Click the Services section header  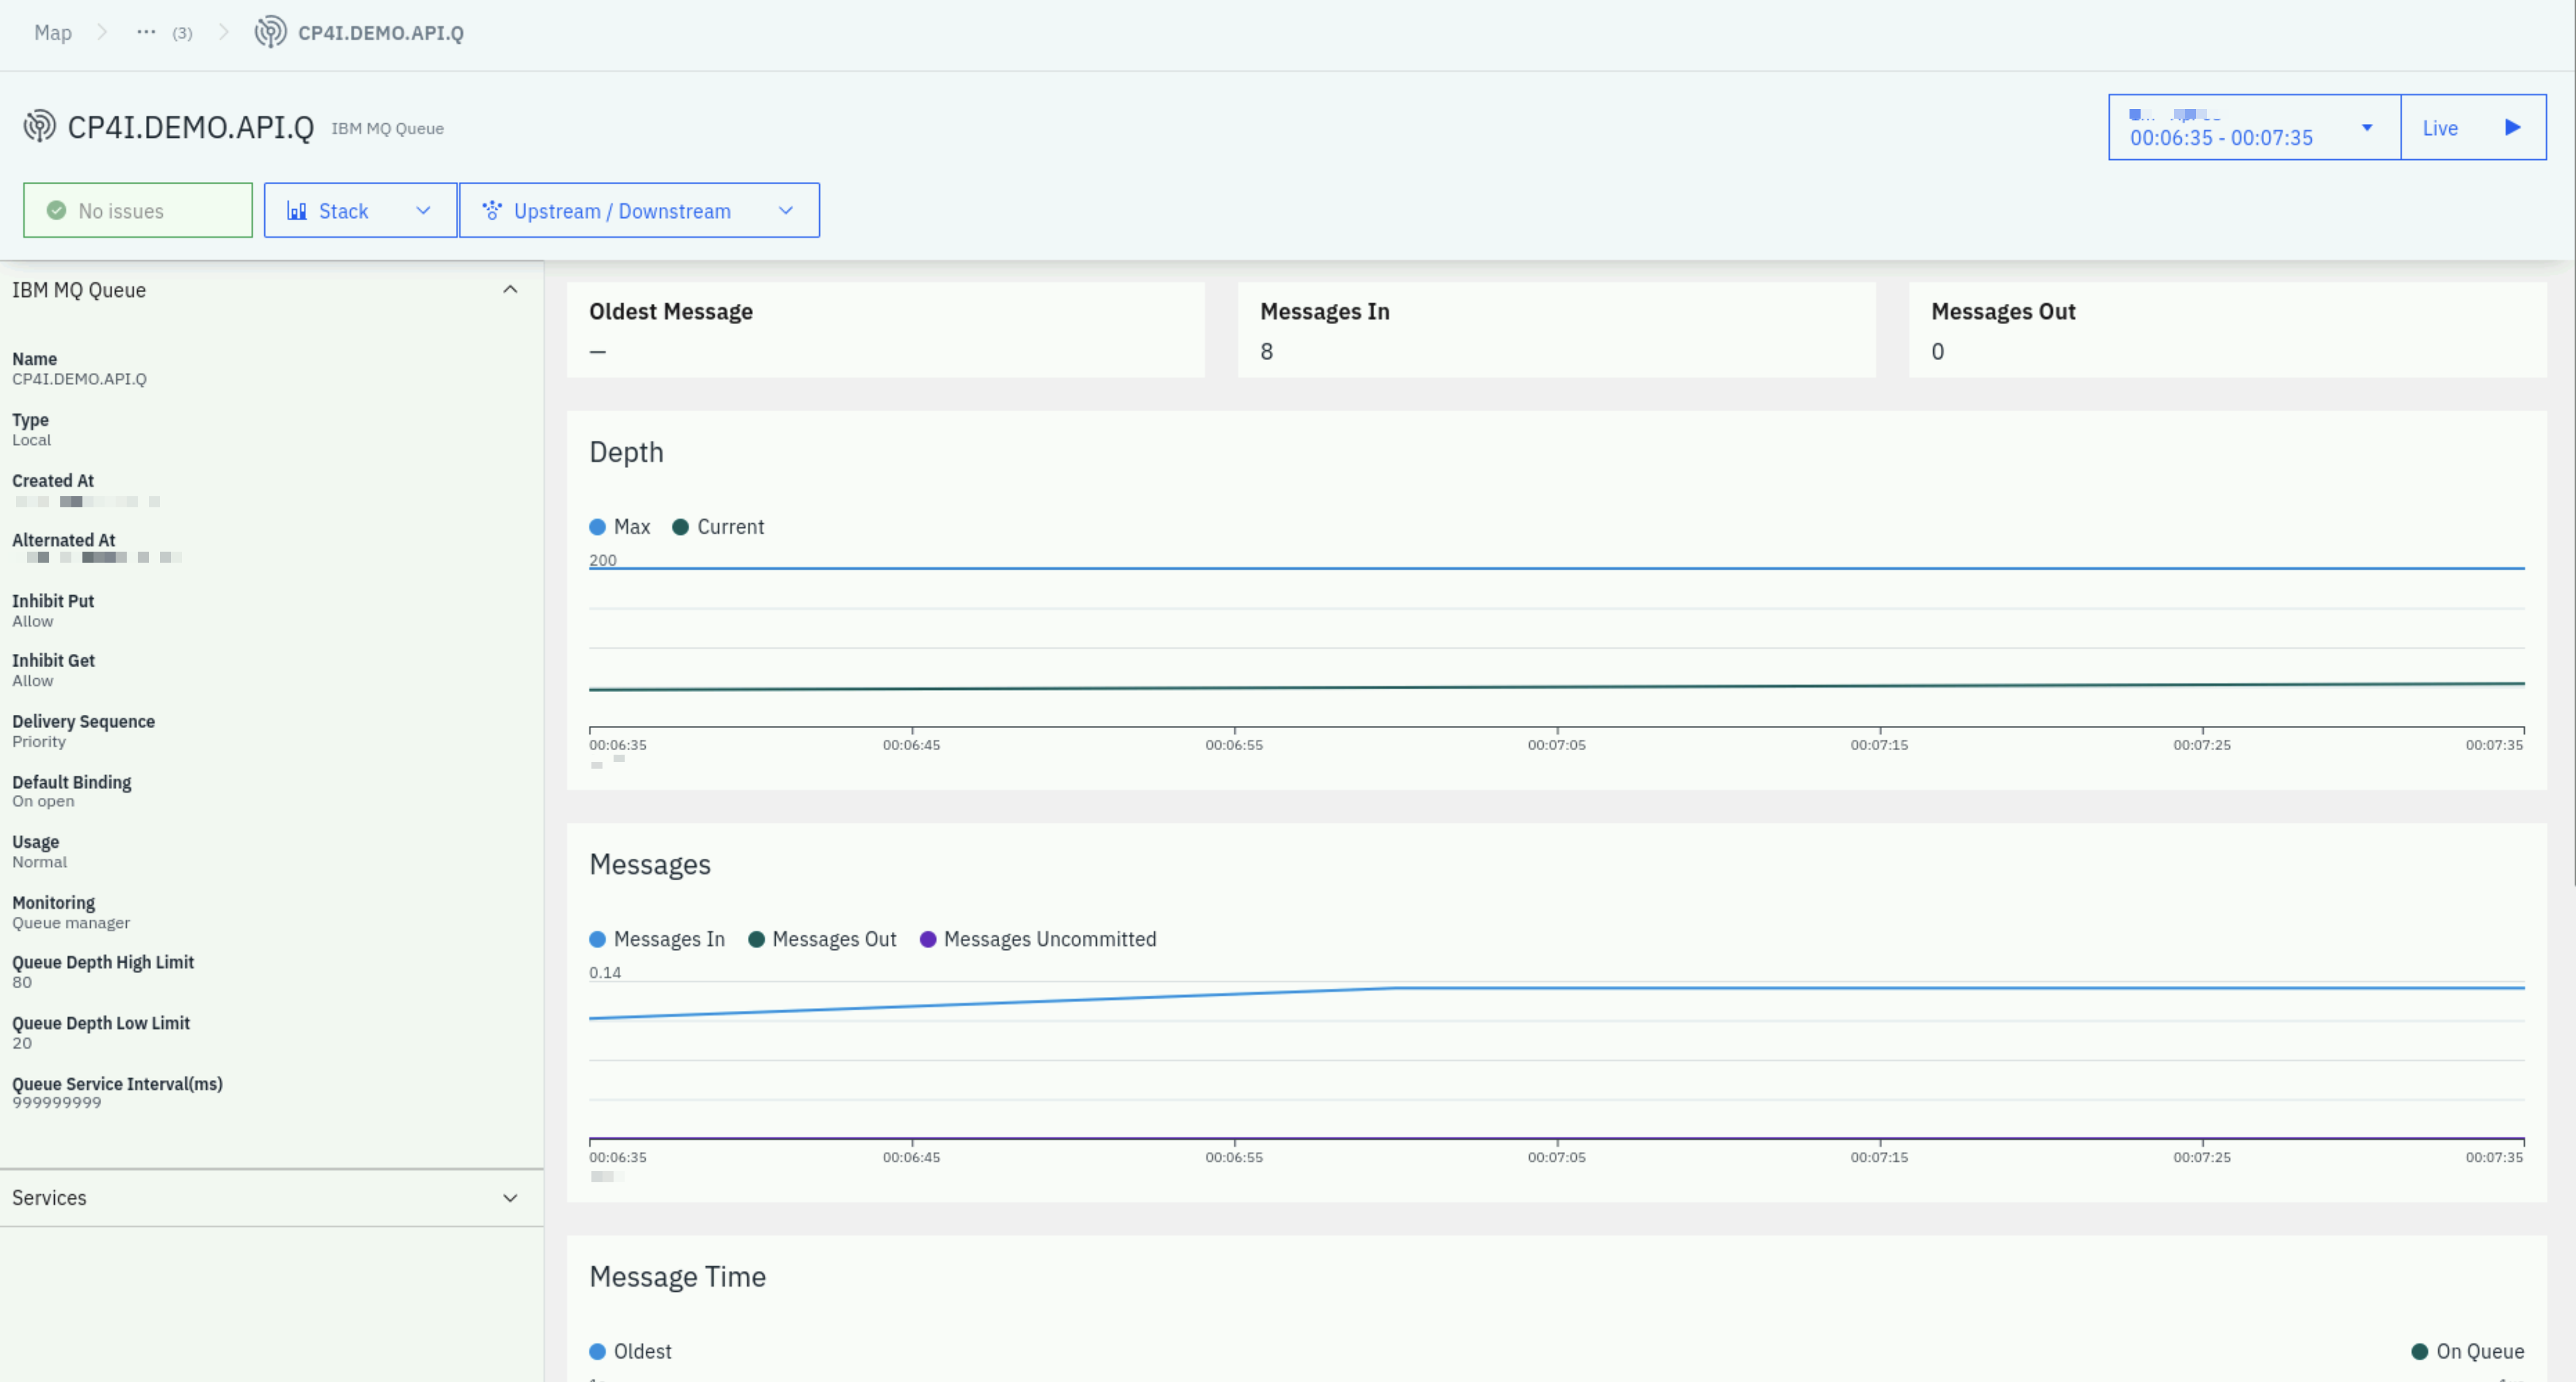tap(271, 1198)
